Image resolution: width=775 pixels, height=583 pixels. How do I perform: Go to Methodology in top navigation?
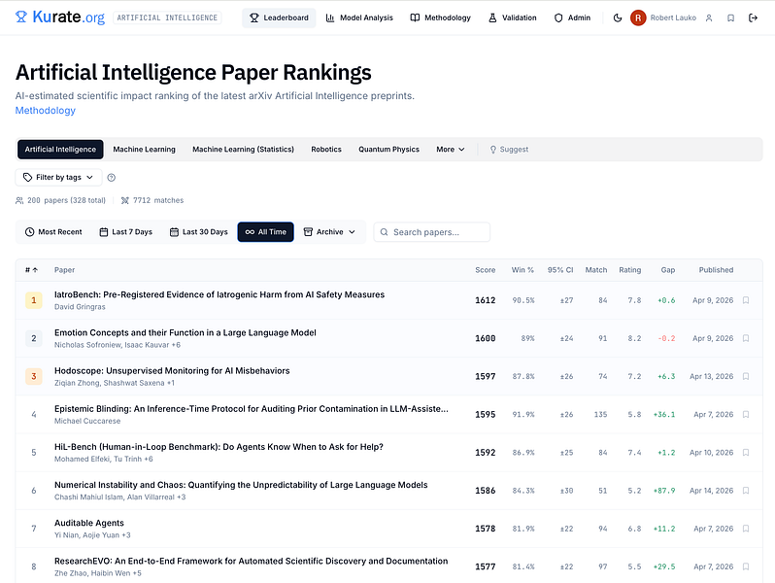[440, 17]
